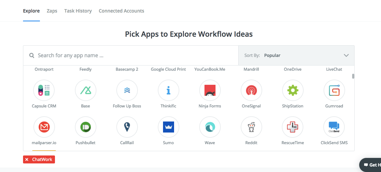Select the Capsule CRM app icon

[44, 90]
